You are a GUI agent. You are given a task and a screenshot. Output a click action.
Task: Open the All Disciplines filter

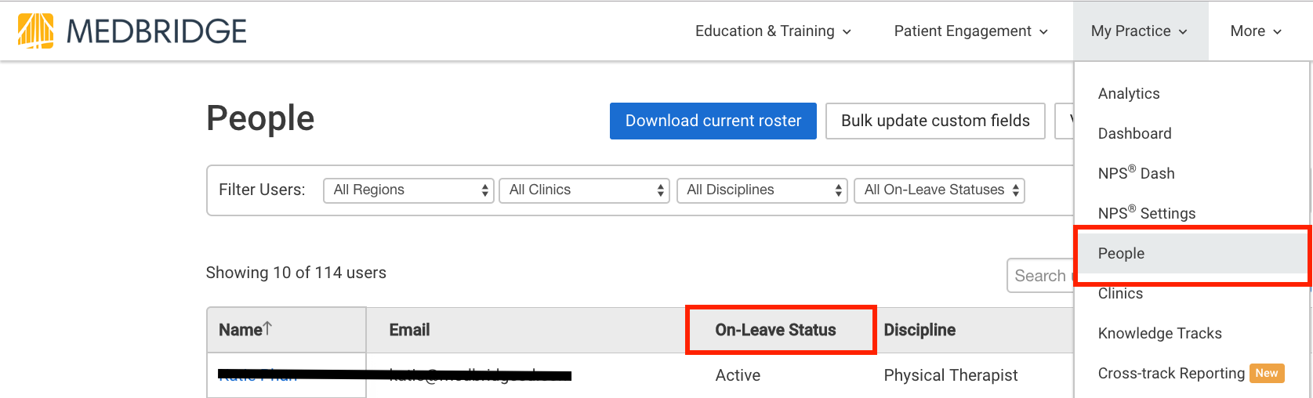tap(762, 190)
